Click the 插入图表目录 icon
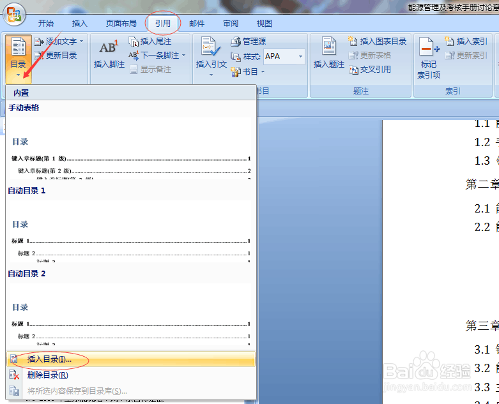 coord(353,41)
